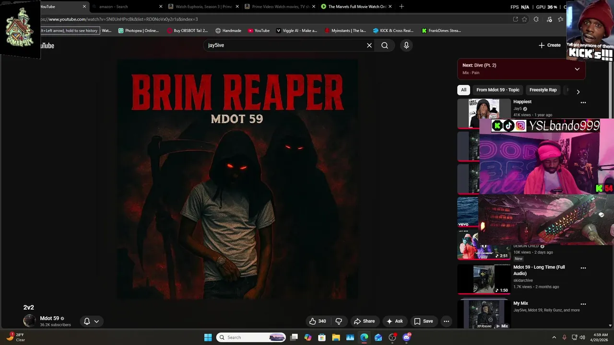This screenshot has height=345, width=614.
Task: Open more actions menu beside Save
Action: 446,321
